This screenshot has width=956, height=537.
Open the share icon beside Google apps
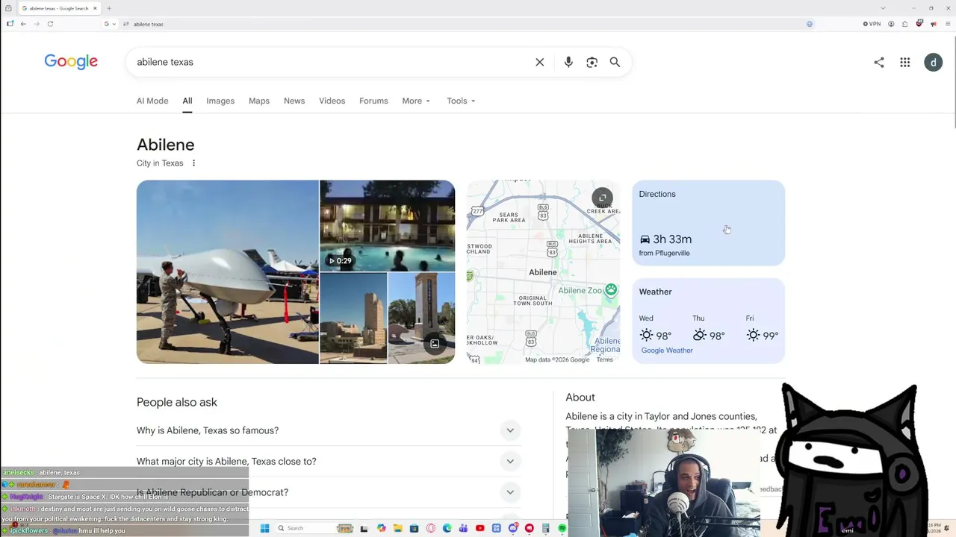tap(879, 63)
